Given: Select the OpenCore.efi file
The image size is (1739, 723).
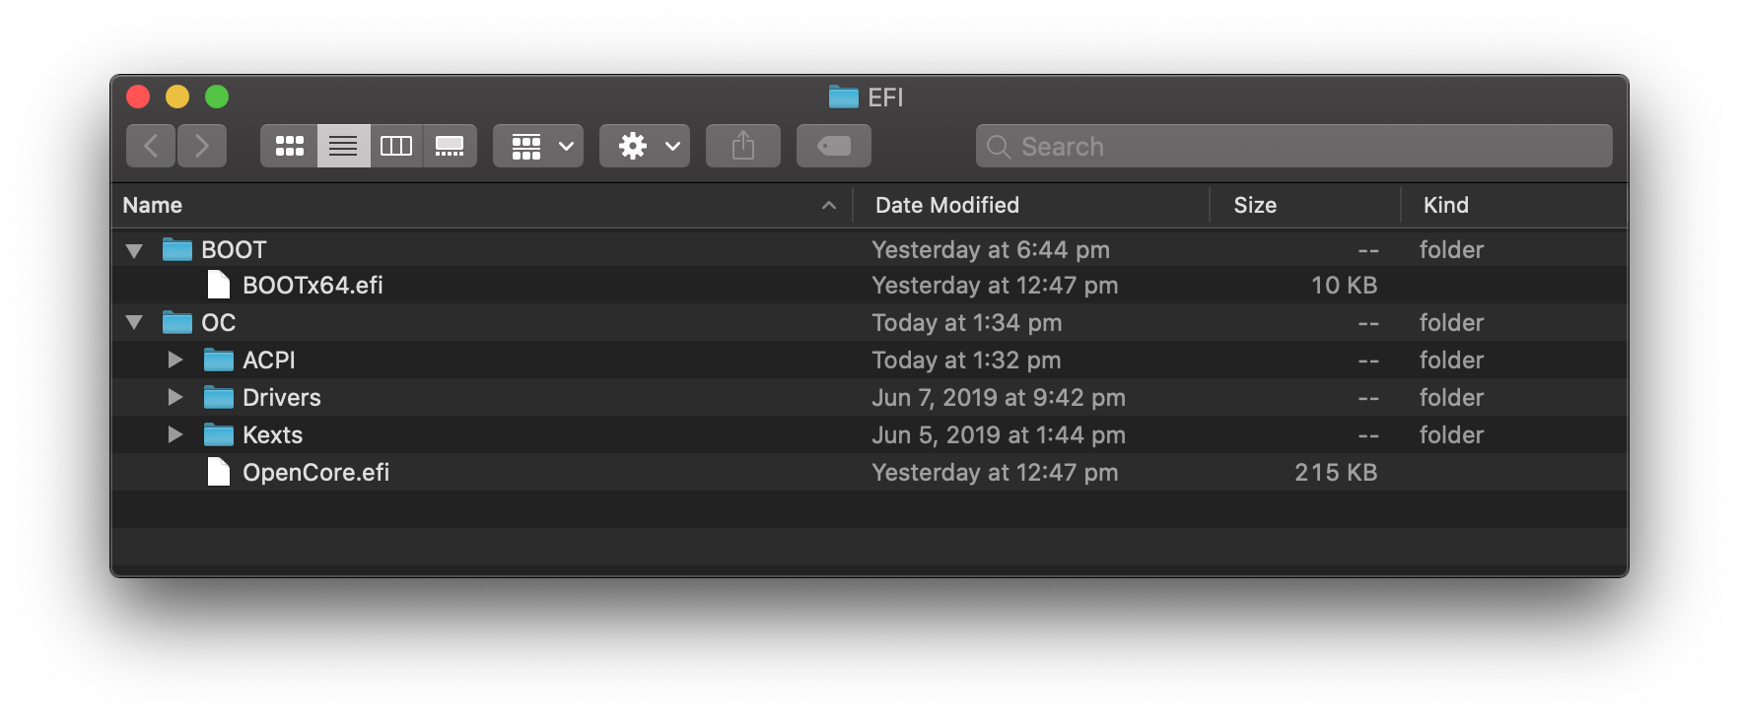Looking at the screenshot, I should (315, 473).
